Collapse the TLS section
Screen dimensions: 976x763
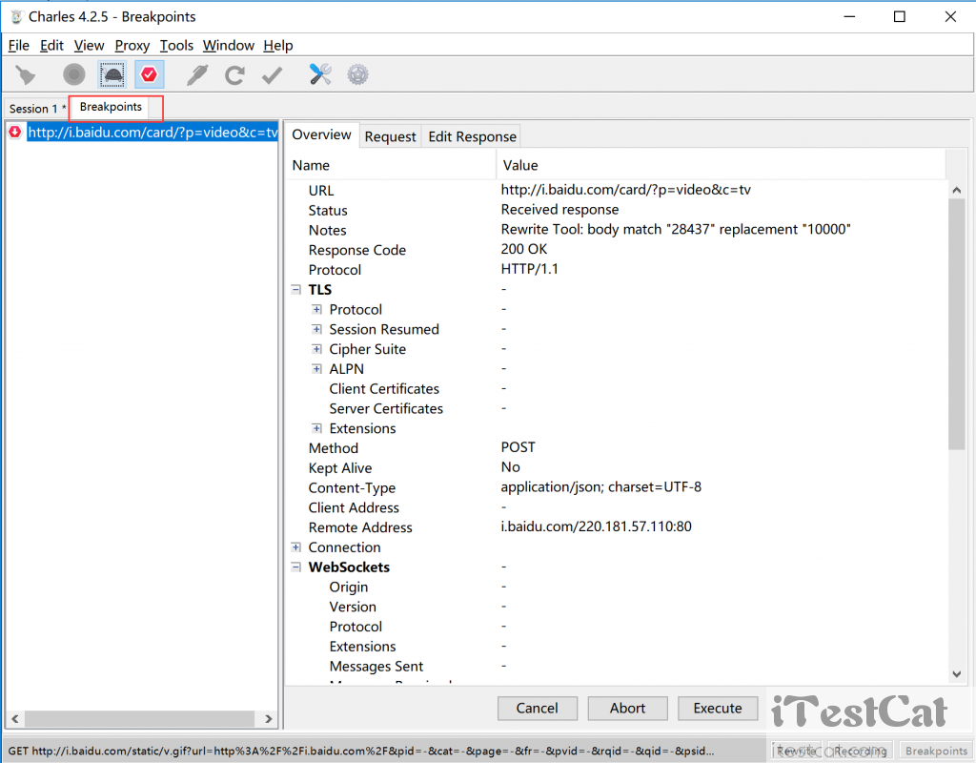coord(295,290)
